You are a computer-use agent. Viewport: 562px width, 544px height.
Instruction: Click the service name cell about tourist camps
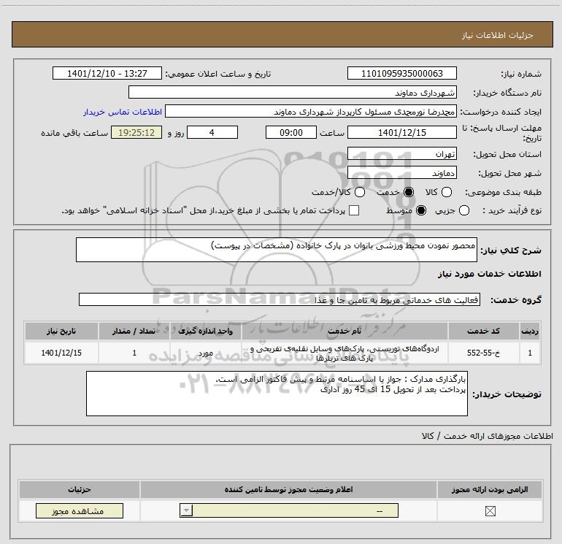pos(344,353)
